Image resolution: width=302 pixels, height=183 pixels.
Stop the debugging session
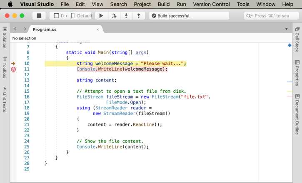(39, 15)
